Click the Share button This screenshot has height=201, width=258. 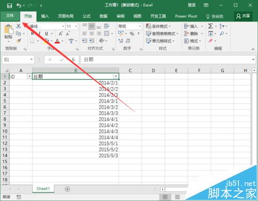243,16
